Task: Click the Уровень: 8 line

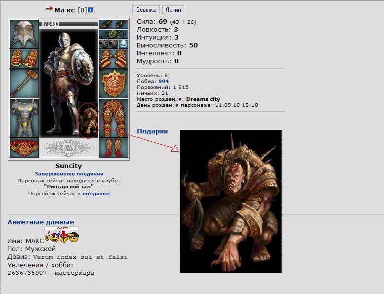Action: (x=152, y=75)
